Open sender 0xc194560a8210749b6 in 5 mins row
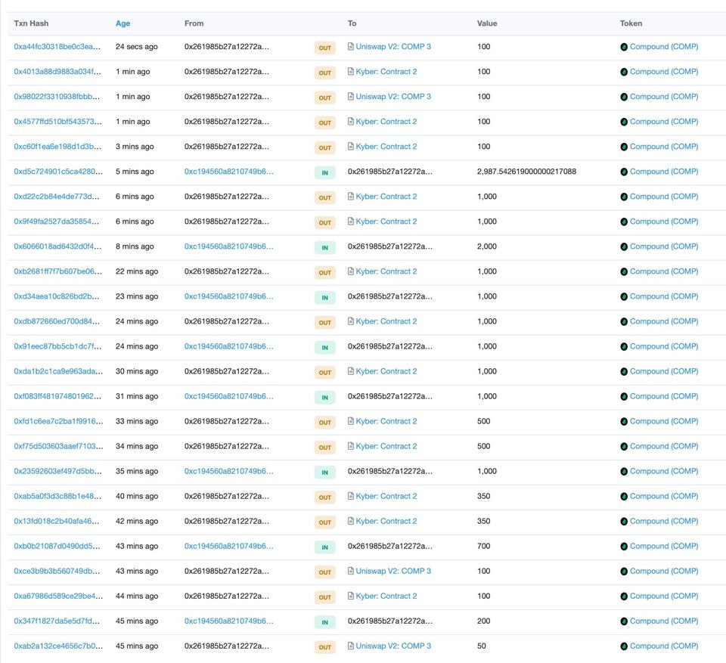This screenshot has height=663, width=726. click(x=228, y=172)
